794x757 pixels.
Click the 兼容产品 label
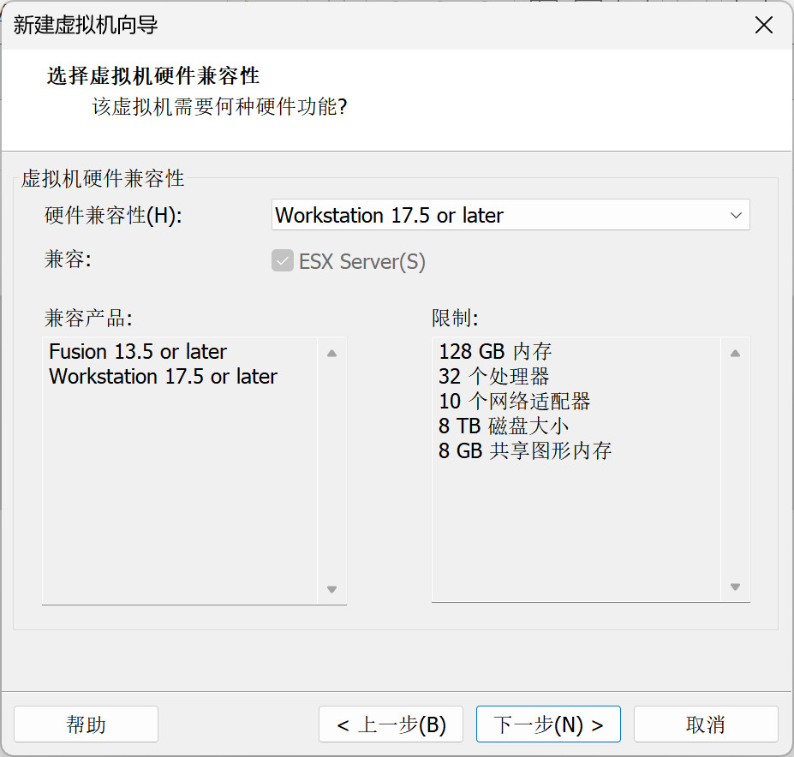tap(88, 318)
